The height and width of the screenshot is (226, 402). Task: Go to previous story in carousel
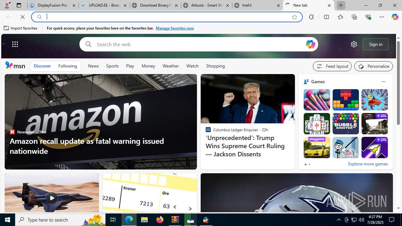coord(175,207)
